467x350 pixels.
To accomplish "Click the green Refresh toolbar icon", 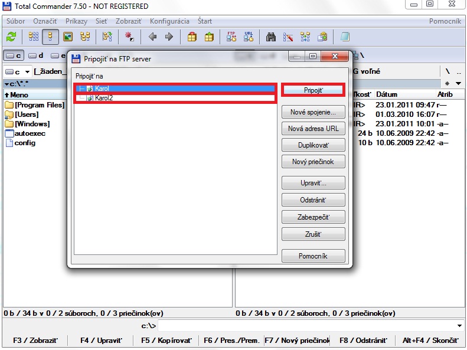I will click(11, 37).
